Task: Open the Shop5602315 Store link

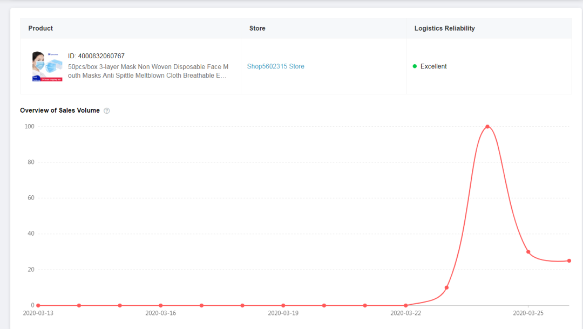Action: pyautogui.click(x=275, y=66)
